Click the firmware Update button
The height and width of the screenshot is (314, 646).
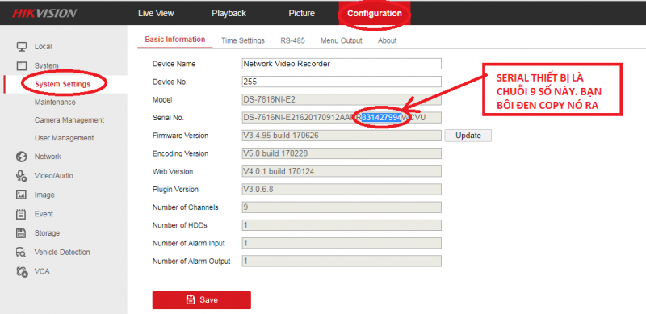468,136
